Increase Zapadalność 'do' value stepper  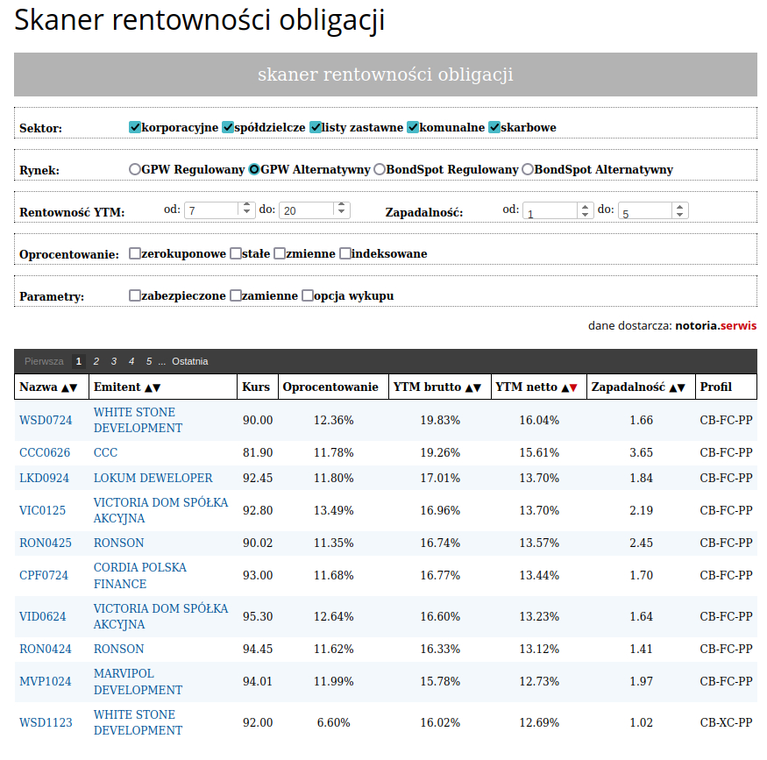click(x=680, y=206)
